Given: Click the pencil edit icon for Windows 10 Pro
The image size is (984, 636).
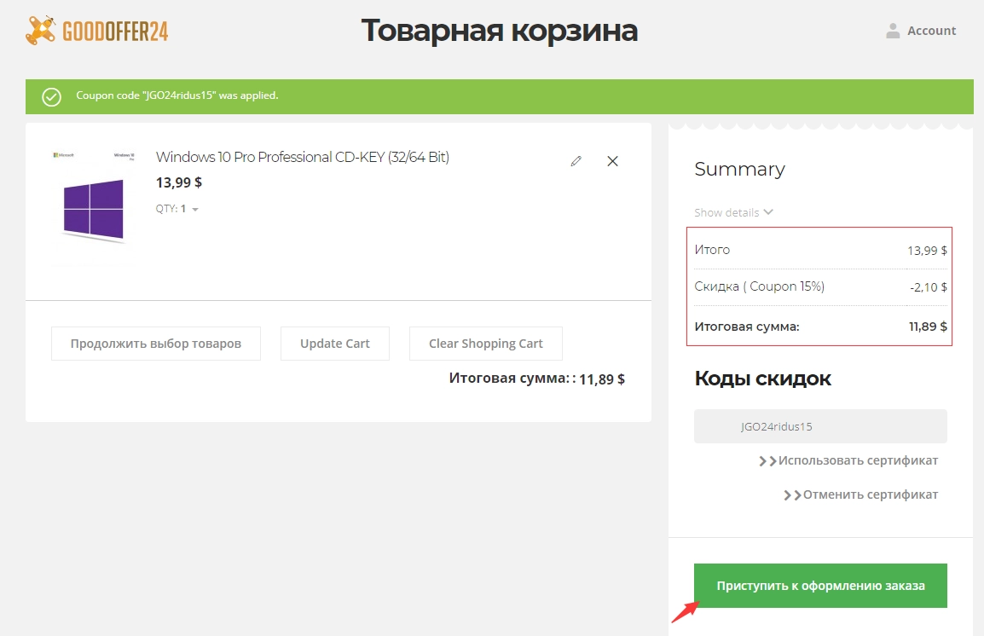Looking at the screenshot, I should pos(576,160).
